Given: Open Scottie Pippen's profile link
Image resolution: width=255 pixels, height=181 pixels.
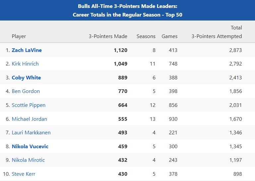Looking at the screenshot, I should [29, 105].
